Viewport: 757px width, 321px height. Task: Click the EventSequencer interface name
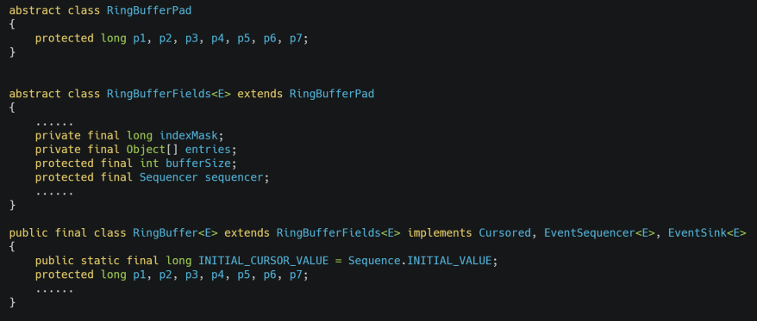click(x=590, y=233)
